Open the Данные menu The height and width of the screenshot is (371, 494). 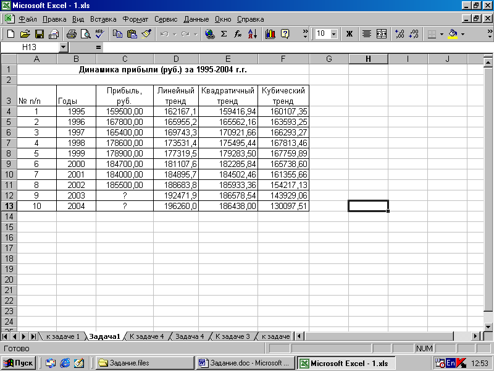point(196,19)
